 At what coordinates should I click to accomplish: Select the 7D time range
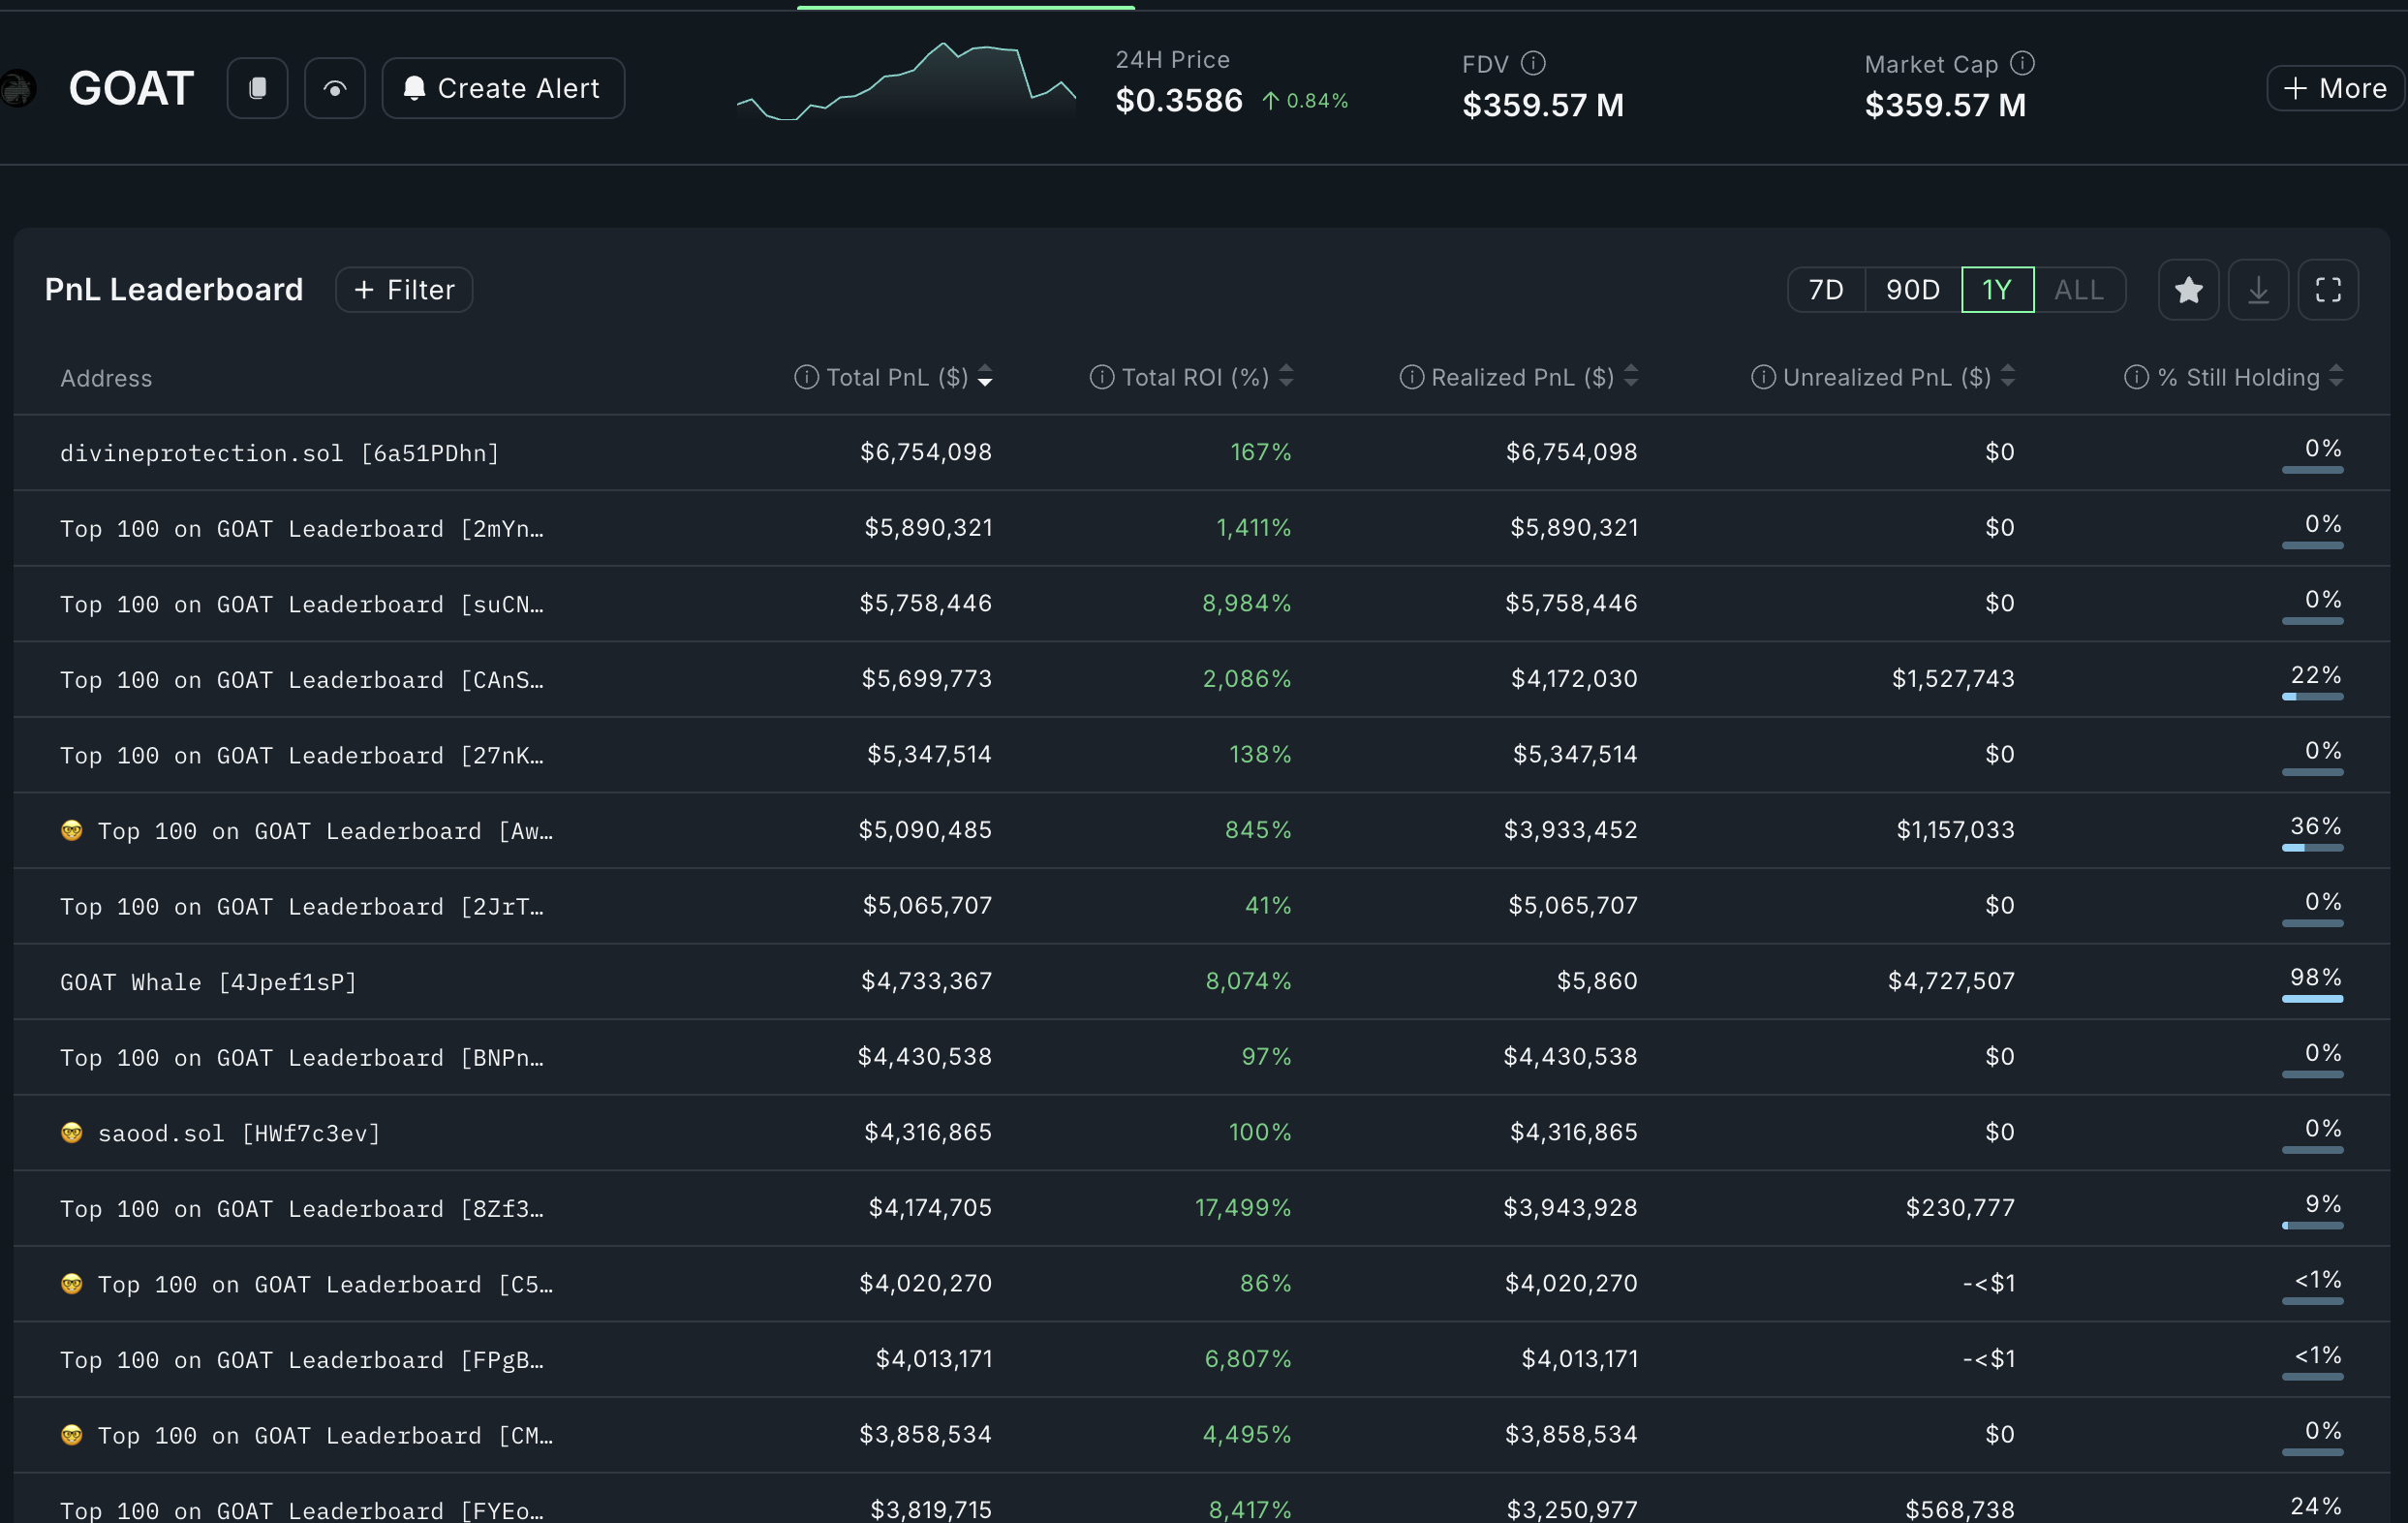pos(1826,290)
